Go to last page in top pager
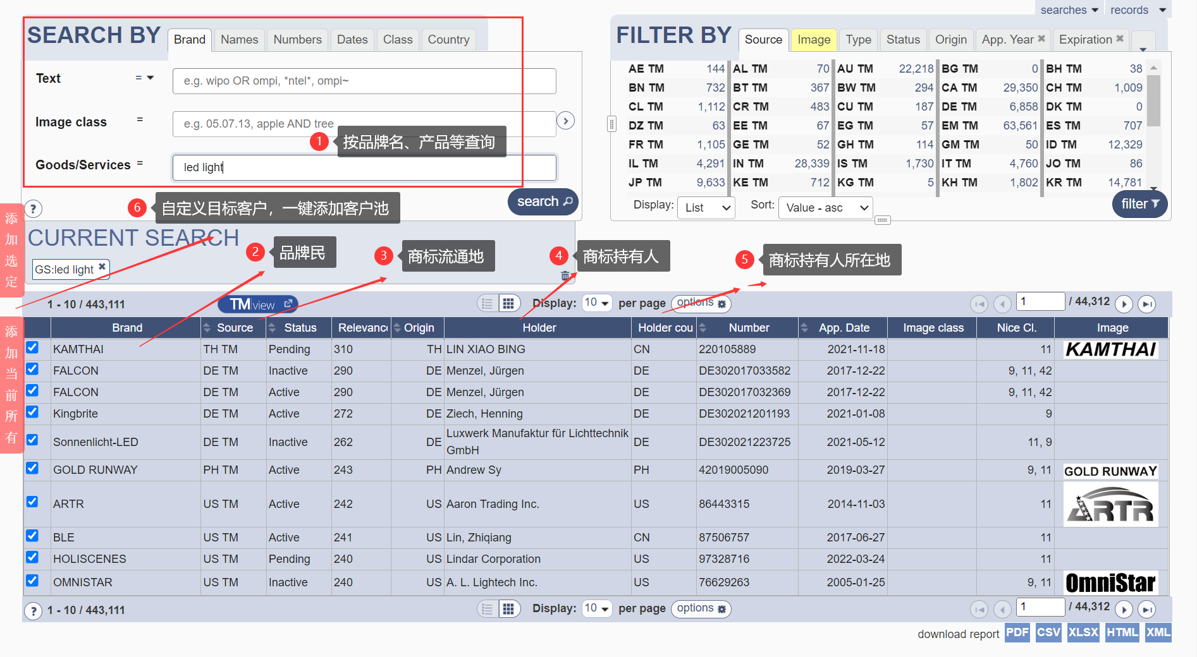Screen dimensions: 1197x657 [x=1146, y=304]
